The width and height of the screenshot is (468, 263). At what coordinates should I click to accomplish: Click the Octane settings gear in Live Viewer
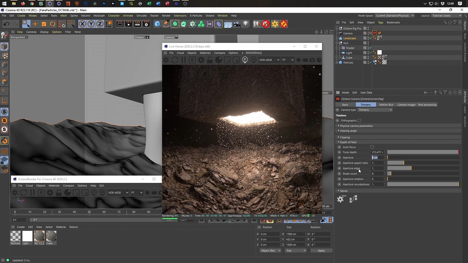pos(201,60)
